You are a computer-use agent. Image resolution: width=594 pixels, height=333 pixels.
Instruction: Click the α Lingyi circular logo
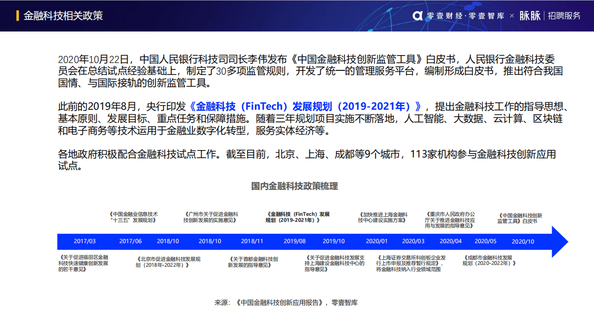tap(418, 15)
